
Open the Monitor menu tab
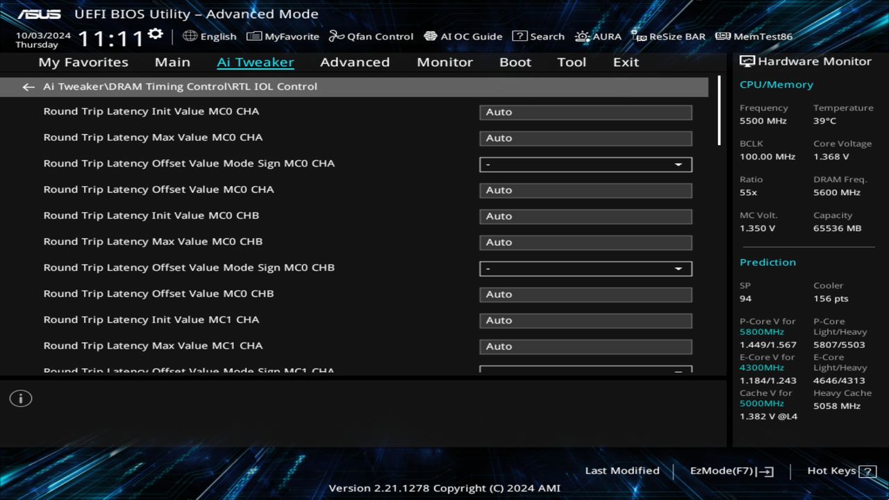[444, 62]
